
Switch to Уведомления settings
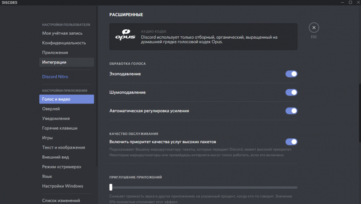tap(56, 118)
